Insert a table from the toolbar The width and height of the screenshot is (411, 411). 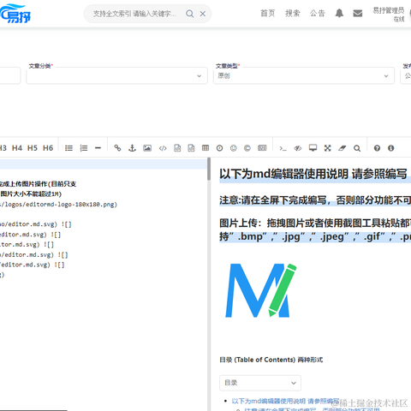coord(205,148)
